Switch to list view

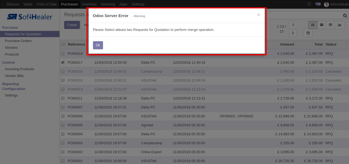(x=313, y=25)
